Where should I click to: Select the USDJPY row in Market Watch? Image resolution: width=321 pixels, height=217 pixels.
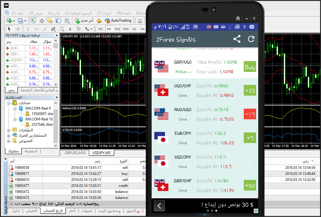(x=29, y=60)
